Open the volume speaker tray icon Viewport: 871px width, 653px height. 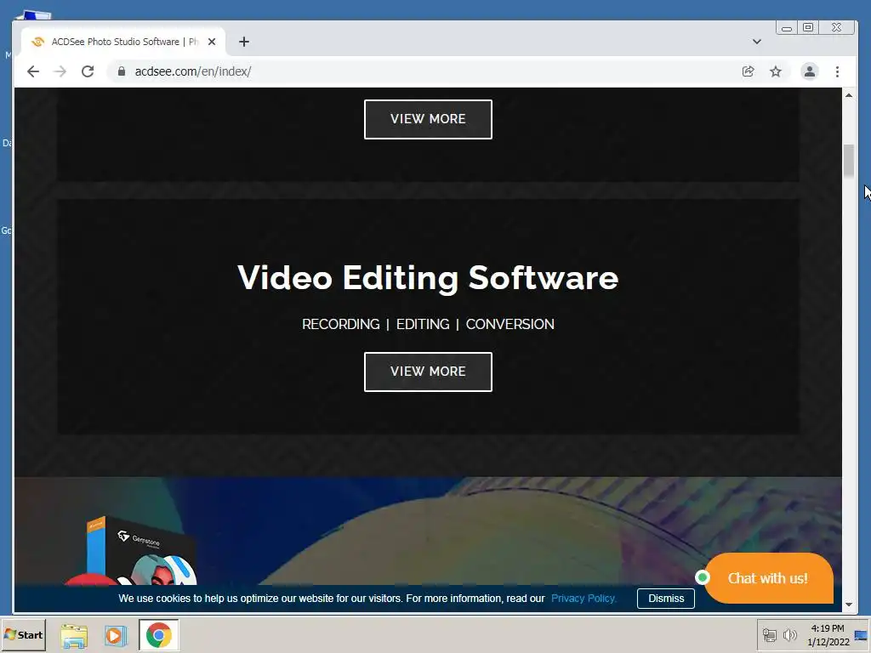click(789, 634)
